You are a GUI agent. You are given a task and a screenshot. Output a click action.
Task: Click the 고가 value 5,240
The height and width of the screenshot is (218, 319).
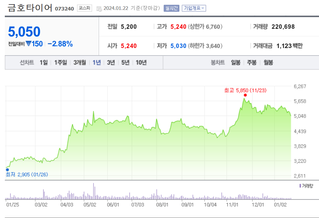[x=178, y=27]
